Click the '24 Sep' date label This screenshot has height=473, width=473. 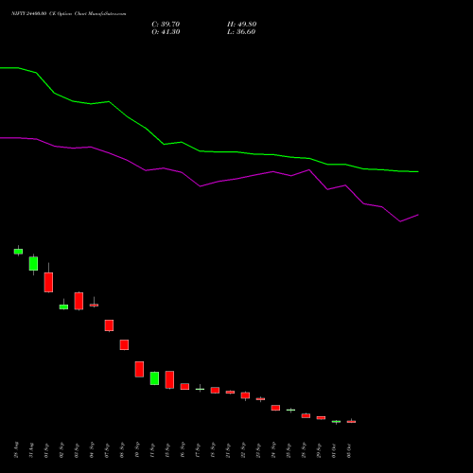(273, 450)
